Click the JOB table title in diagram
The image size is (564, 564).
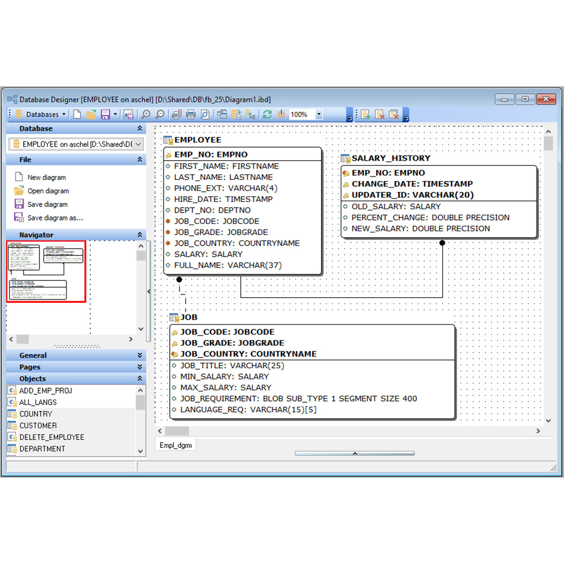coord(188,317)
